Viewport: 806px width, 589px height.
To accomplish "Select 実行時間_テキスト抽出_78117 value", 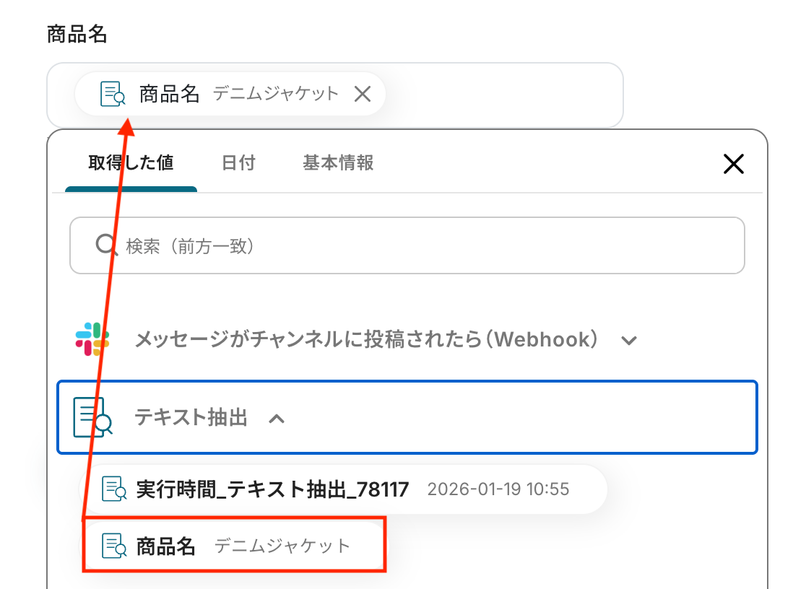I will pyautogui.click(x=343, y=489).
